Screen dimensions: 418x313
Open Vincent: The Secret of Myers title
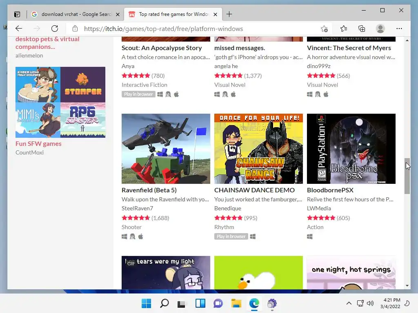[x=349, y=48]
